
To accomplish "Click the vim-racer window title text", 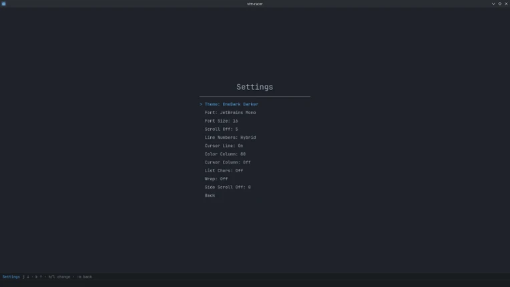I will (255, 4).
